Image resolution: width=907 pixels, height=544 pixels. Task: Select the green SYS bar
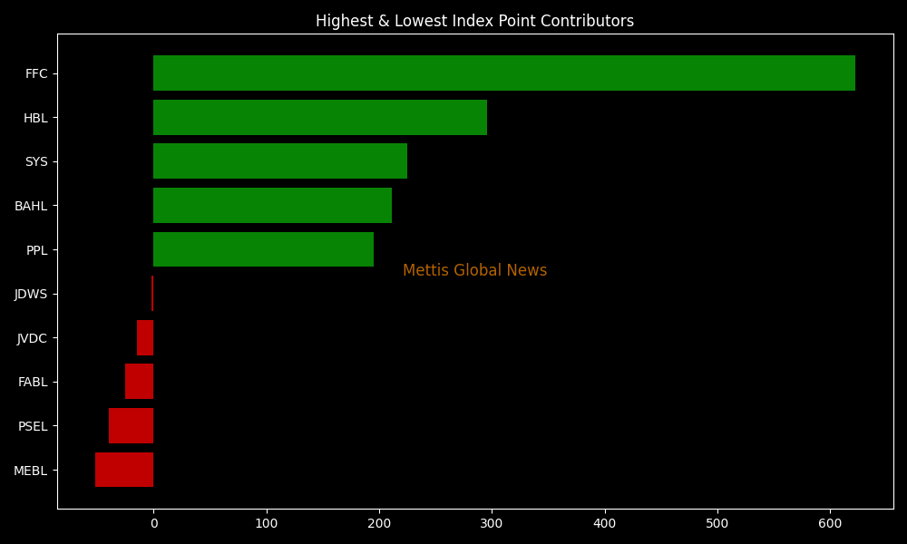280,161
